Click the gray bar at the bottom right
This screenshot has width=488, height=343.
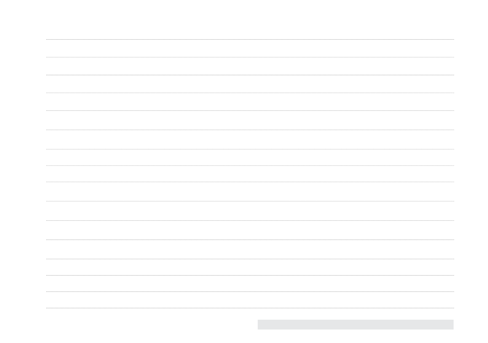[355, 325]
